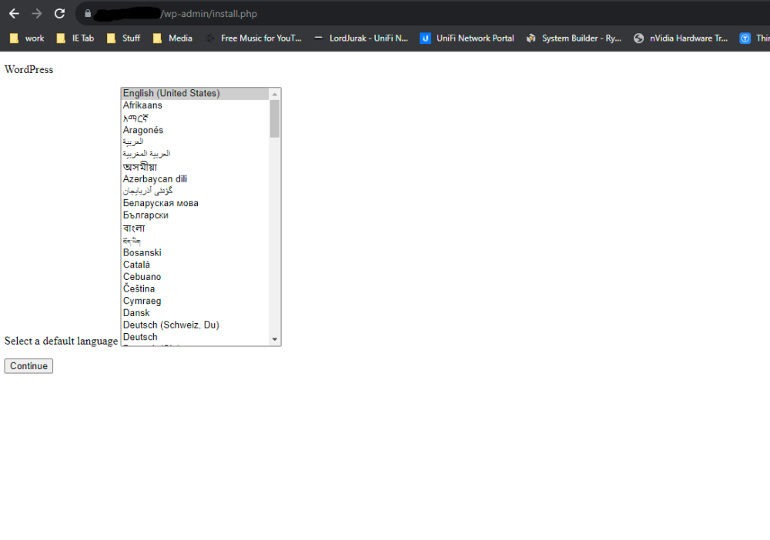Select Català in the language list
Image resolution: width=770 pixels, height=540 pixels.
point(195,265)
